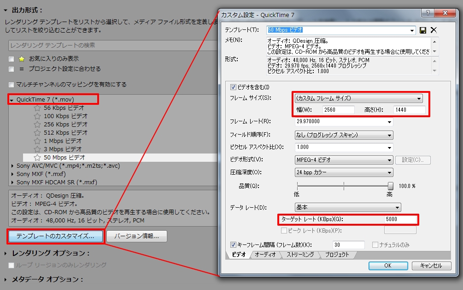Click the 高さ(H) height field
The height and width of the screenshot is (290, 463).
pos(409,110)
